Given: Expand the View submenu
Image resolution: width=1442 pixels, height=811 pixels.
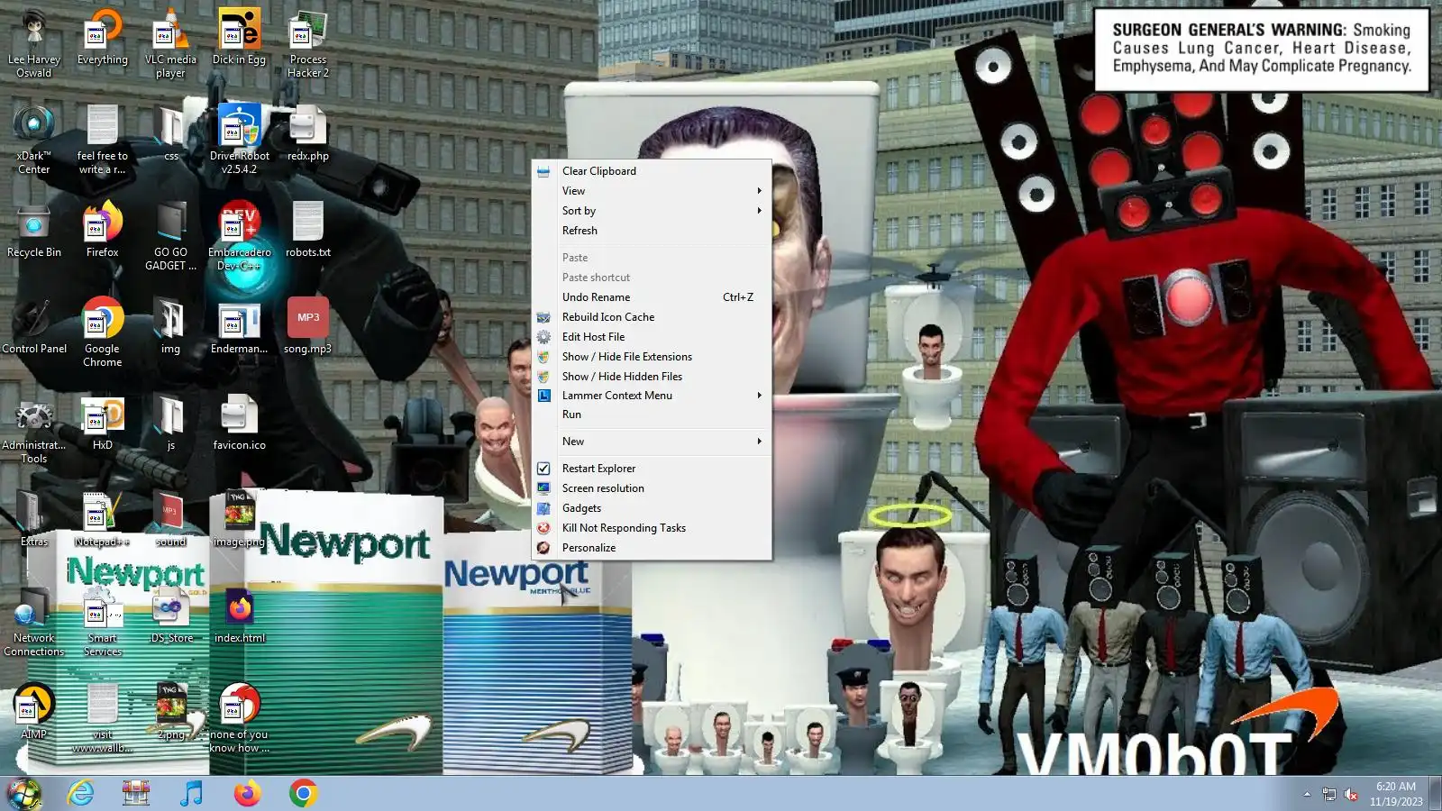Looking at the screenshot, I should click(652, 191).
